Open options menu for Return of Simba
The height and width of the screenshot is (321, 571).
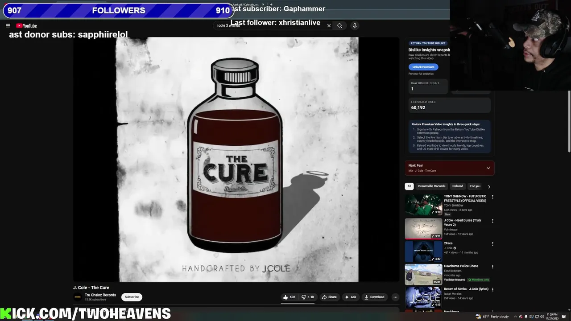[492, 290]
